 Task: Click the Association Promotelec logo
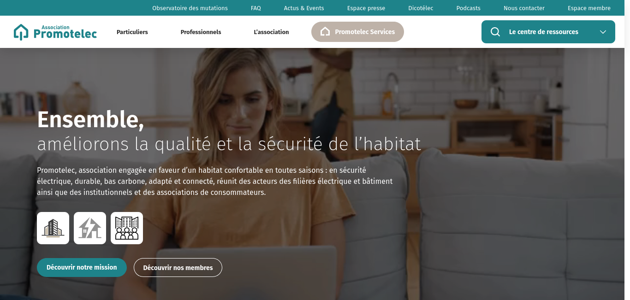tap(55, 32)
